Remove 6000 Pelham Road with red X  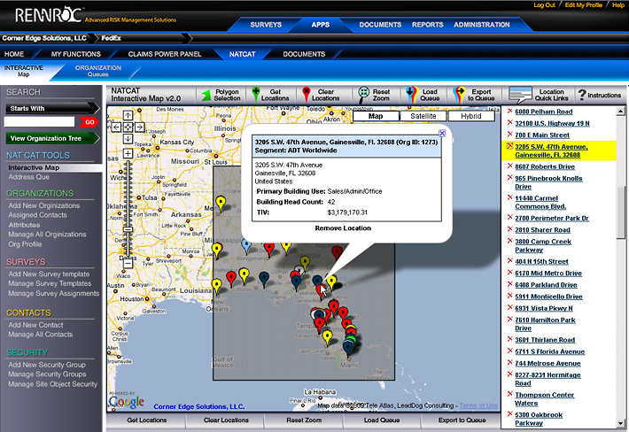[x=510, y=111]
